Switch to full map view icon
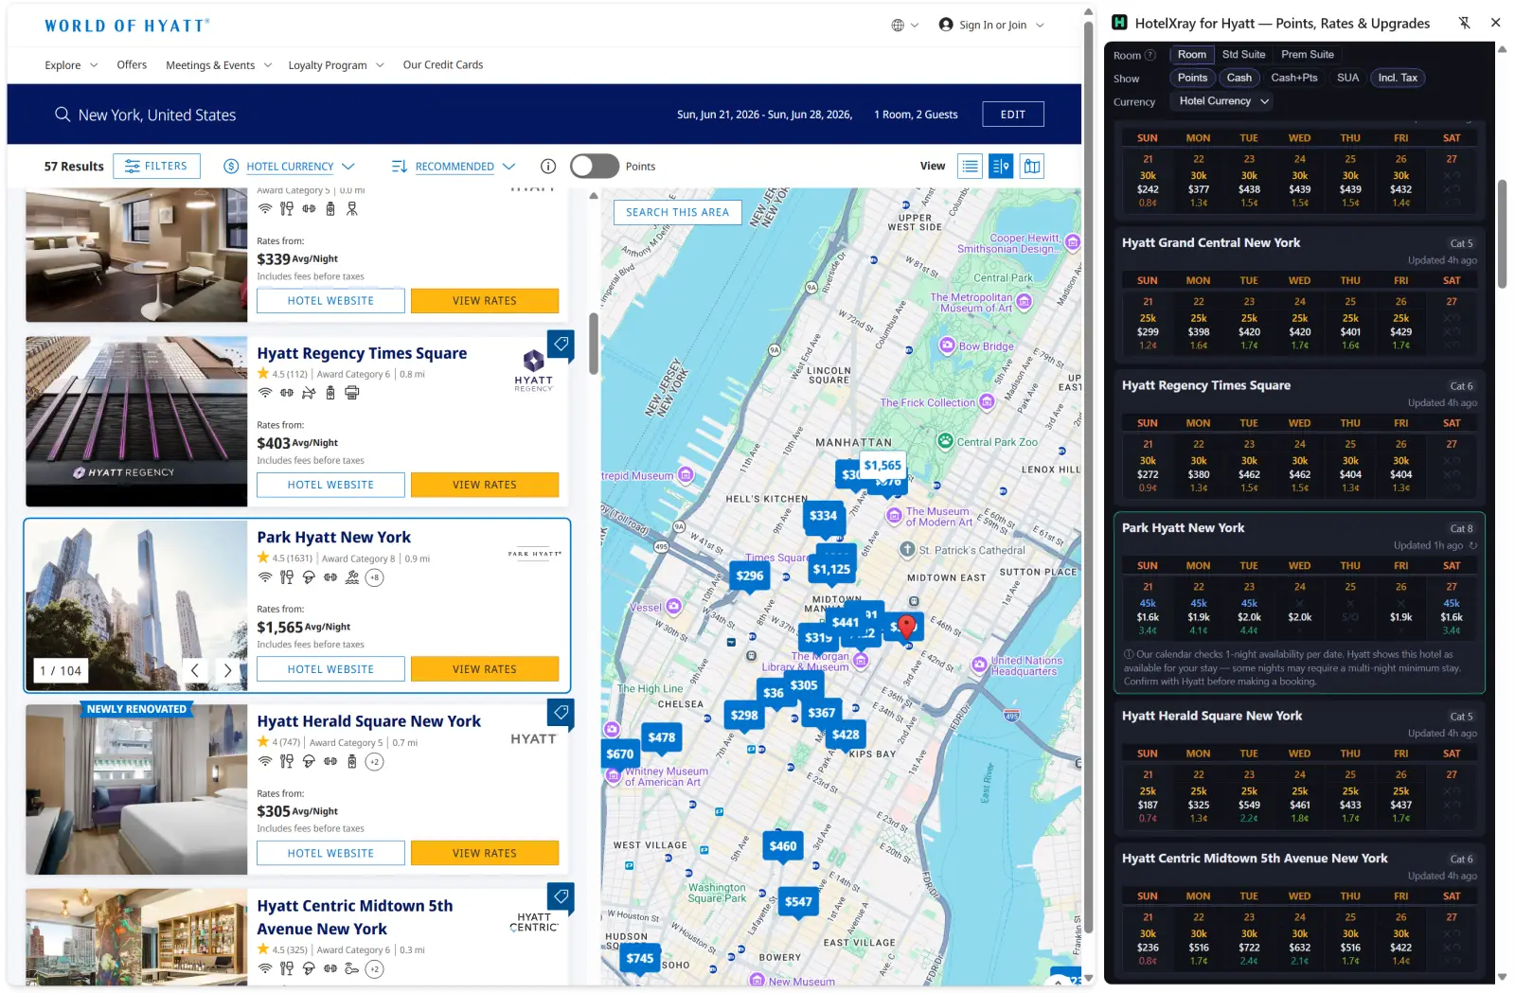This screenshot has height=993, width=1515. tap(1032, 167)
